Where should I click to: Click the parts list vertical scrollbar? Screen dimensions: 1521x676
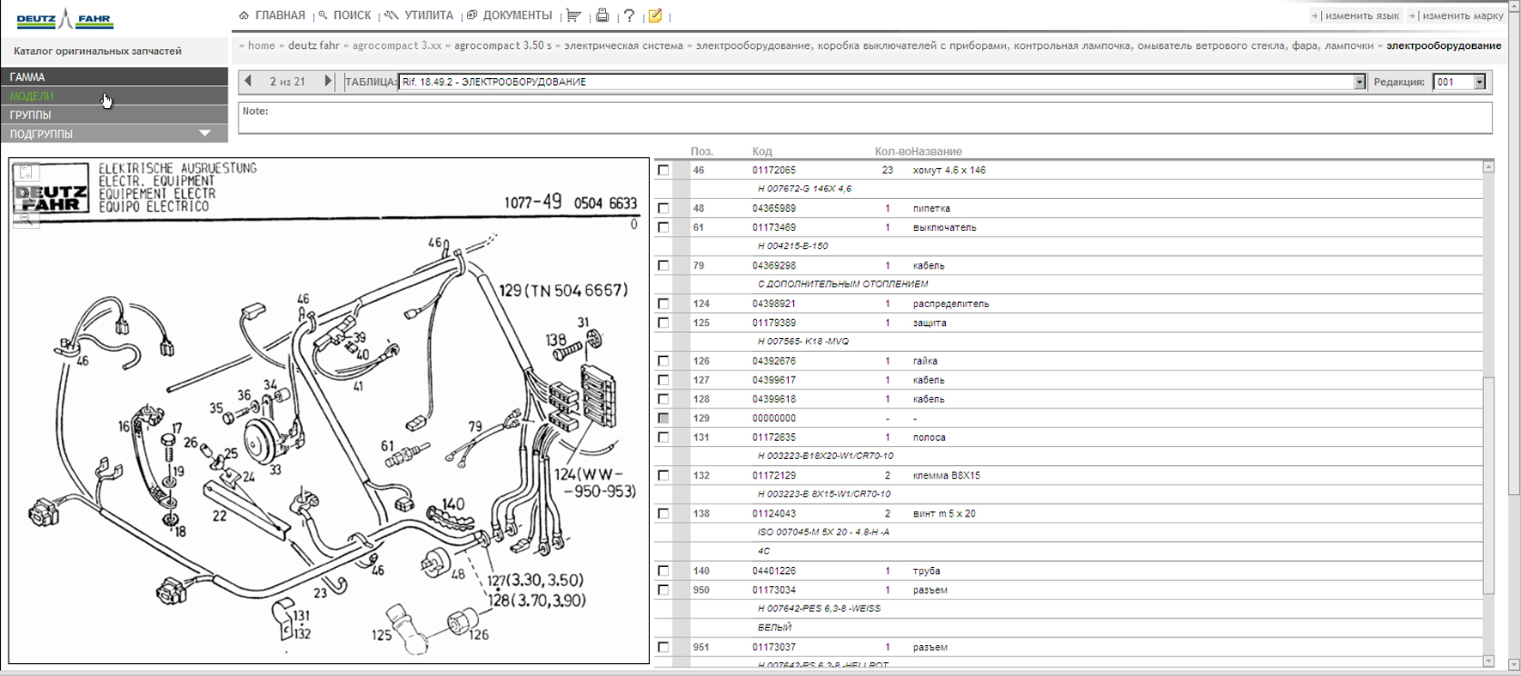click(1488, 485)
